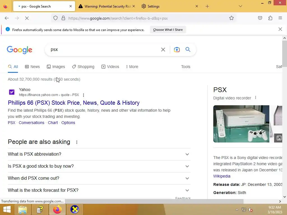Click the padlock site information icon
This screenshot has height=215, width=287.
coord(63,18)
